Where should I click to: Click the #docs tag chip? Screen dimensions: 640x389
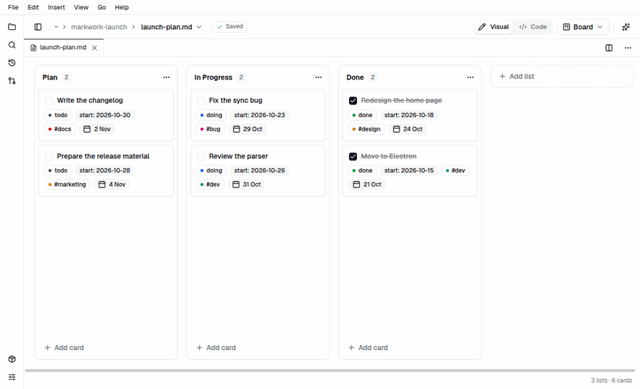pyautogui.click(x=60, y=129)
